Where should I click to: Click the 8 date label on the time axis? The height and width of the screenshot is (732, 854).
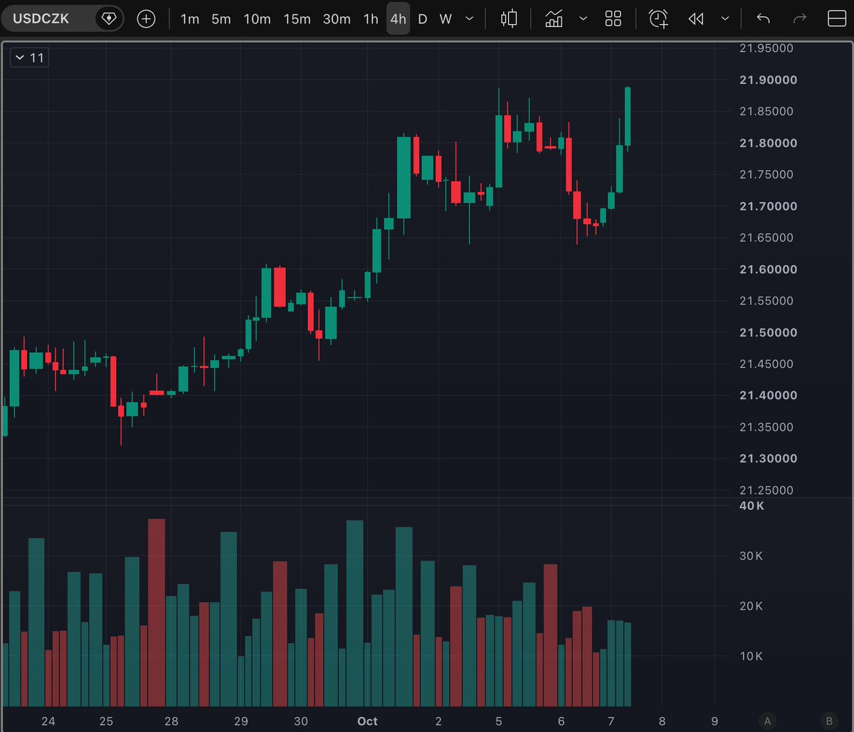click(662, 721)
